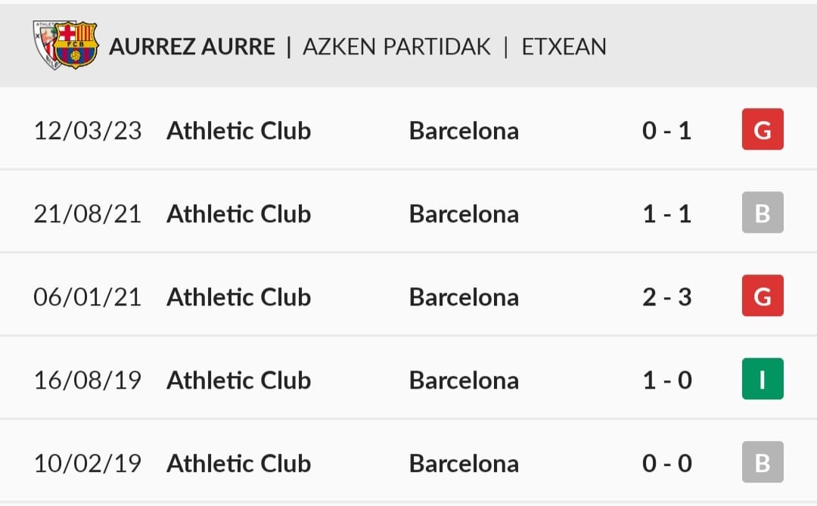Click Athletic Club in the 06/01/21 row

point(238,297)
